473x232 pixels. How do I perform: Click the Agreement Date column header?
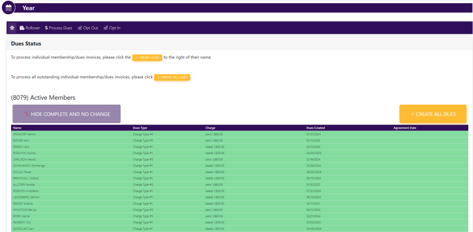[x=405, y=128]
